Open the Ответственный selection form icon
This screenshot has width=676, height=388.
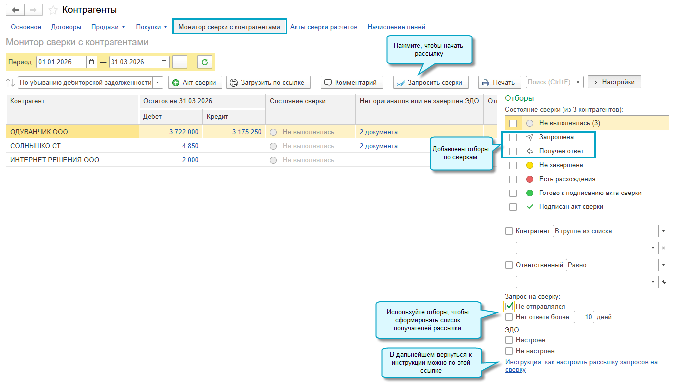coord(664,282)
